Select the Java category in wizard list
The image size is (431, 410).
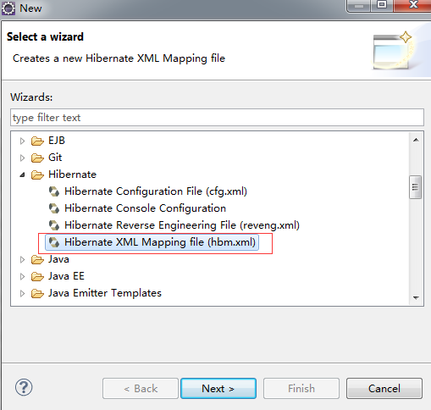(58, 259)
